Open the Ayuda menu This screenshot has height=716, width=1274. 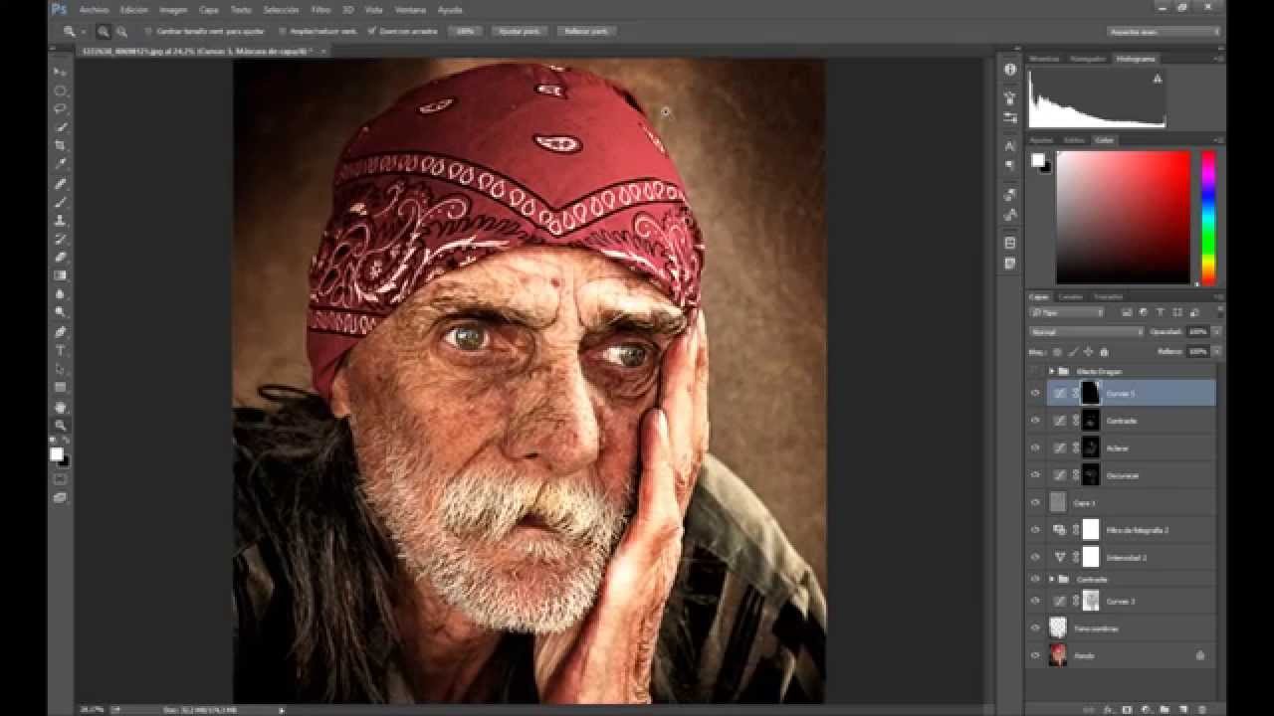coord(450,9)
